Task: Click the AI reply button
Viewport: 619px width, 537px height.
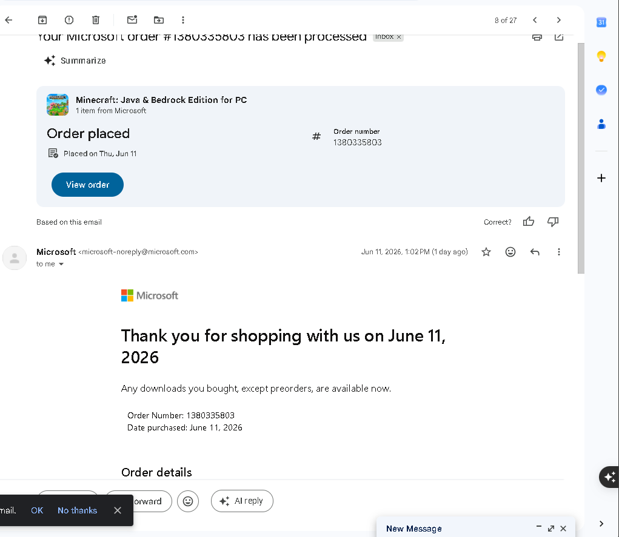Action: click(242, 501)
